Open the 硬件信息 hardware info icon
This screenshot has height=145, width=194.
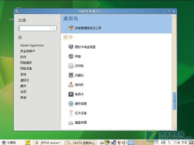pos(71,104)
